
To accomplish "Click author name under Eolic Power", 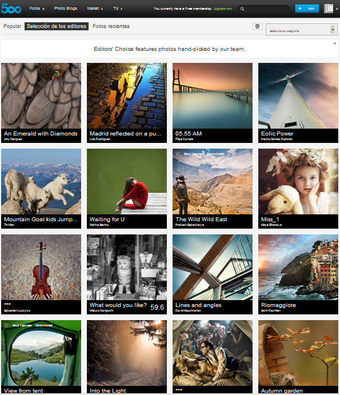I will tap(277, 139).
